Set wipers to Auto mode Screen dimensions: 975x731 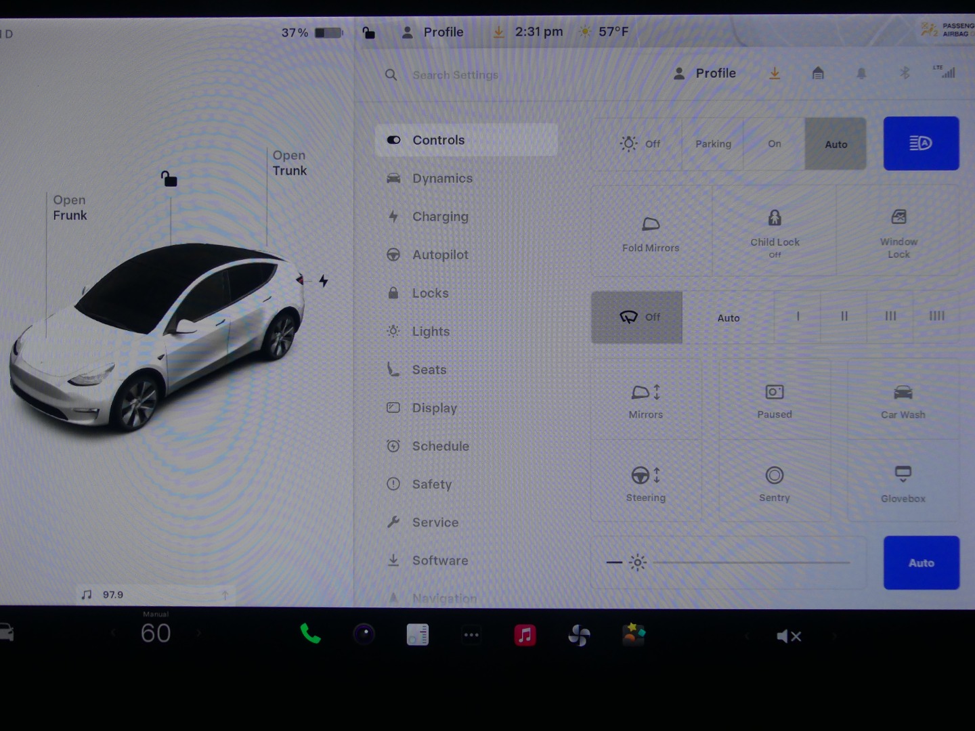pos(729,317)
